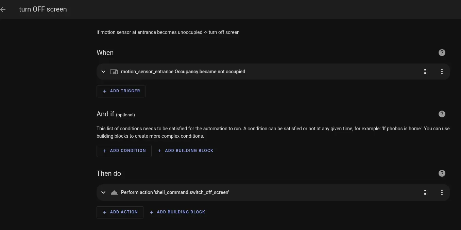
Task: Expand the shell_command.switch_off_screen action row
Action: tap(103, 192)
